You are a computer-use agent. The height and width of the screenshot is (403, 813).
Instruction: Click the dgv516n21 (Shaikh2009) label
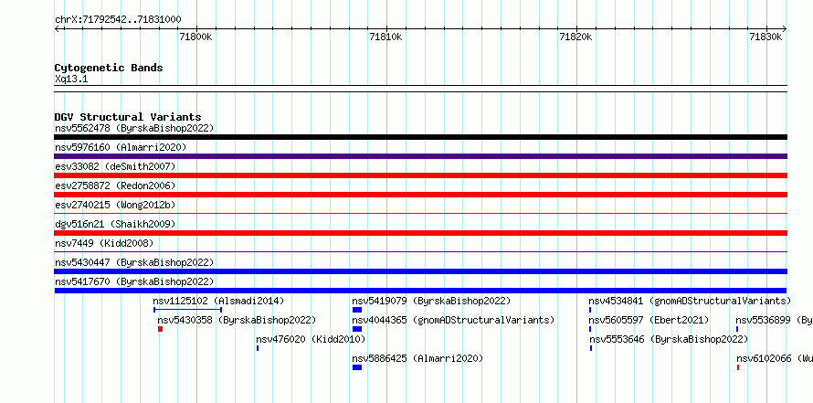click(x=115, y=224)
